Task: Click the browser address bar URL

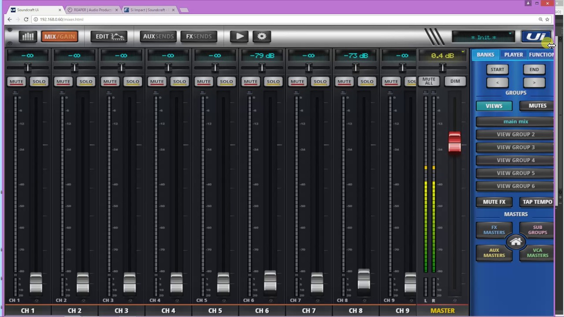Action: tap(61, 19)
